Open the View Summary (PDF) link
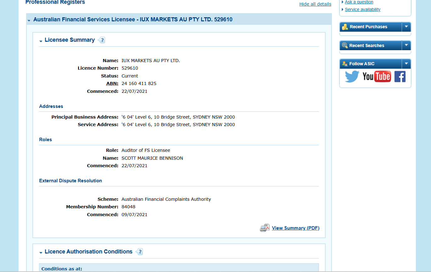The width and height of the screenshot is (431, 272). (x=296, y=228)
